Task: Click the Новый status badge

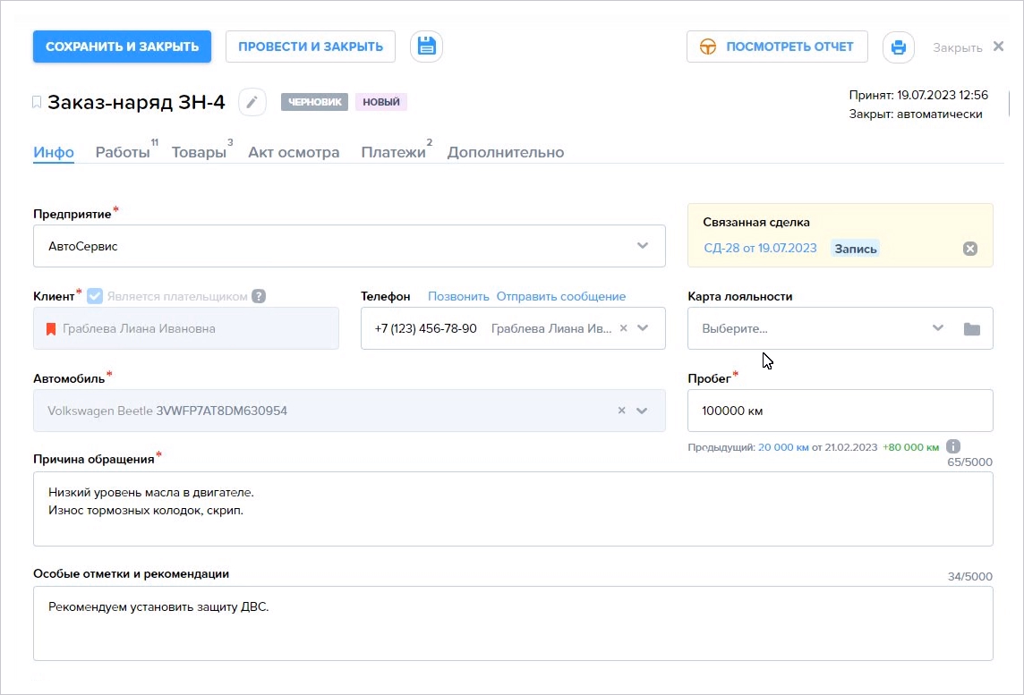Action: (381, 102)
